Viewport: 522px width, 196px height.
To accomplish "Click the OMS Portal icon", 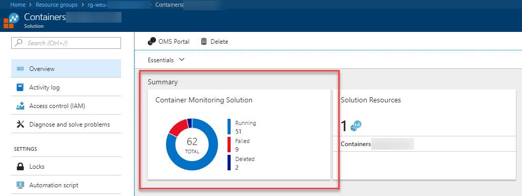I will [x=152, y=41].
